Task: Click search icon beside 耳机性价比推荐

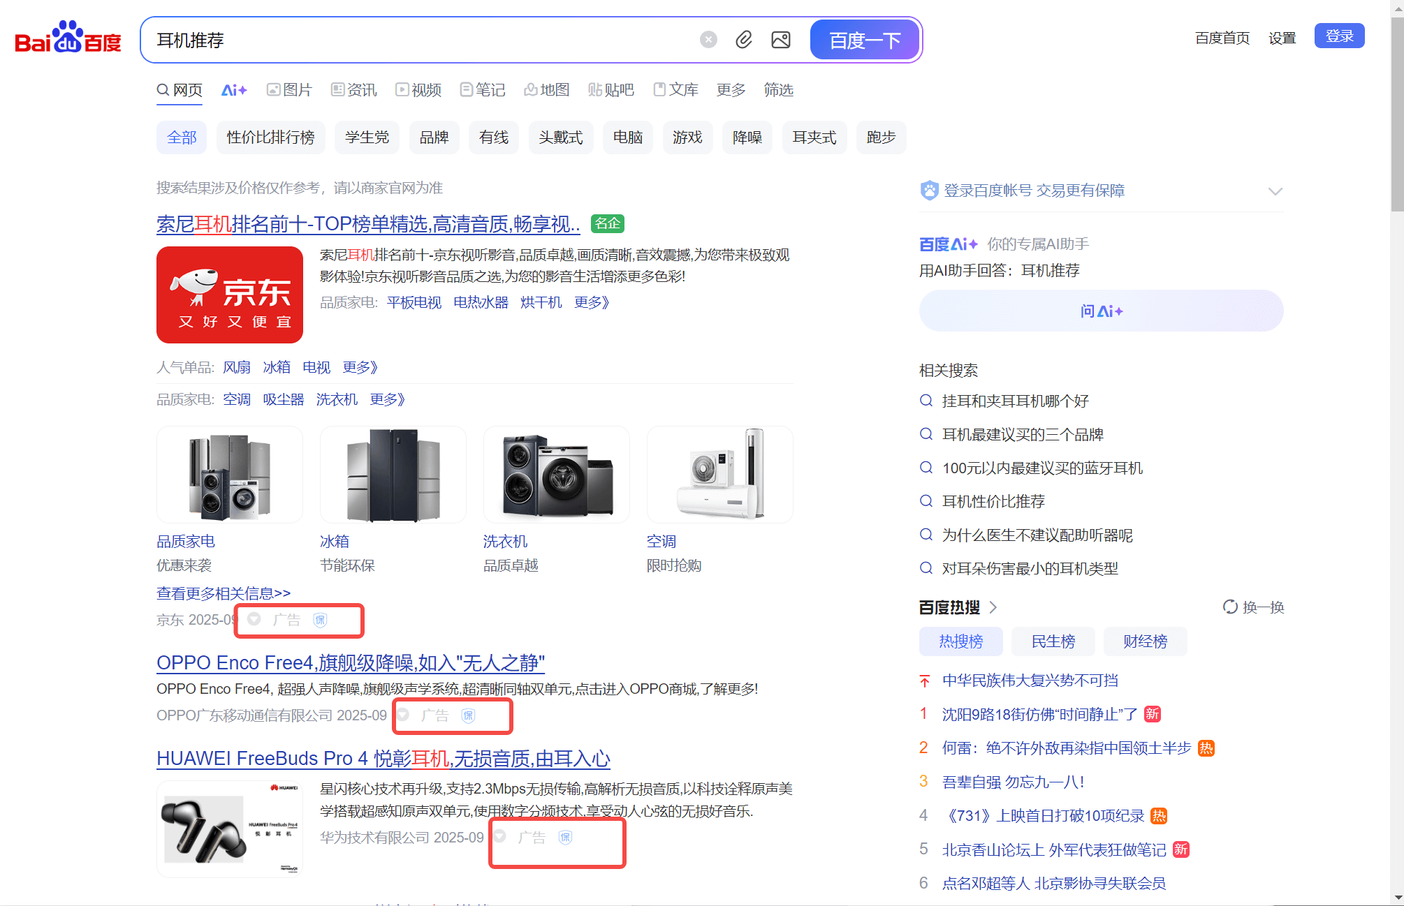Action: click(926, 501)
